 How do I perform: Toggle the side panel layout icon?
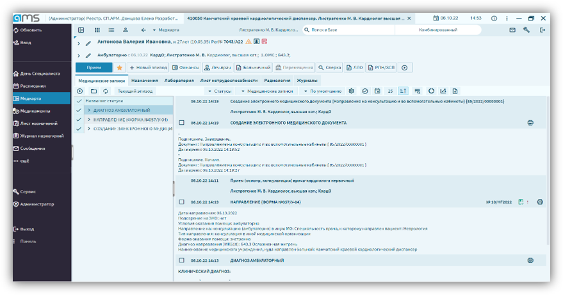81,30
